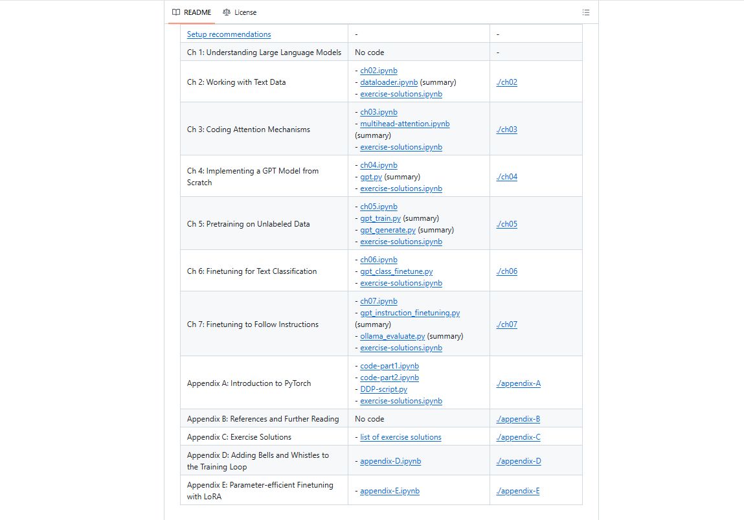Open the gpt_class_finetune.py link
The width and height of the screenshot is (744, 520).
point(396,271)
